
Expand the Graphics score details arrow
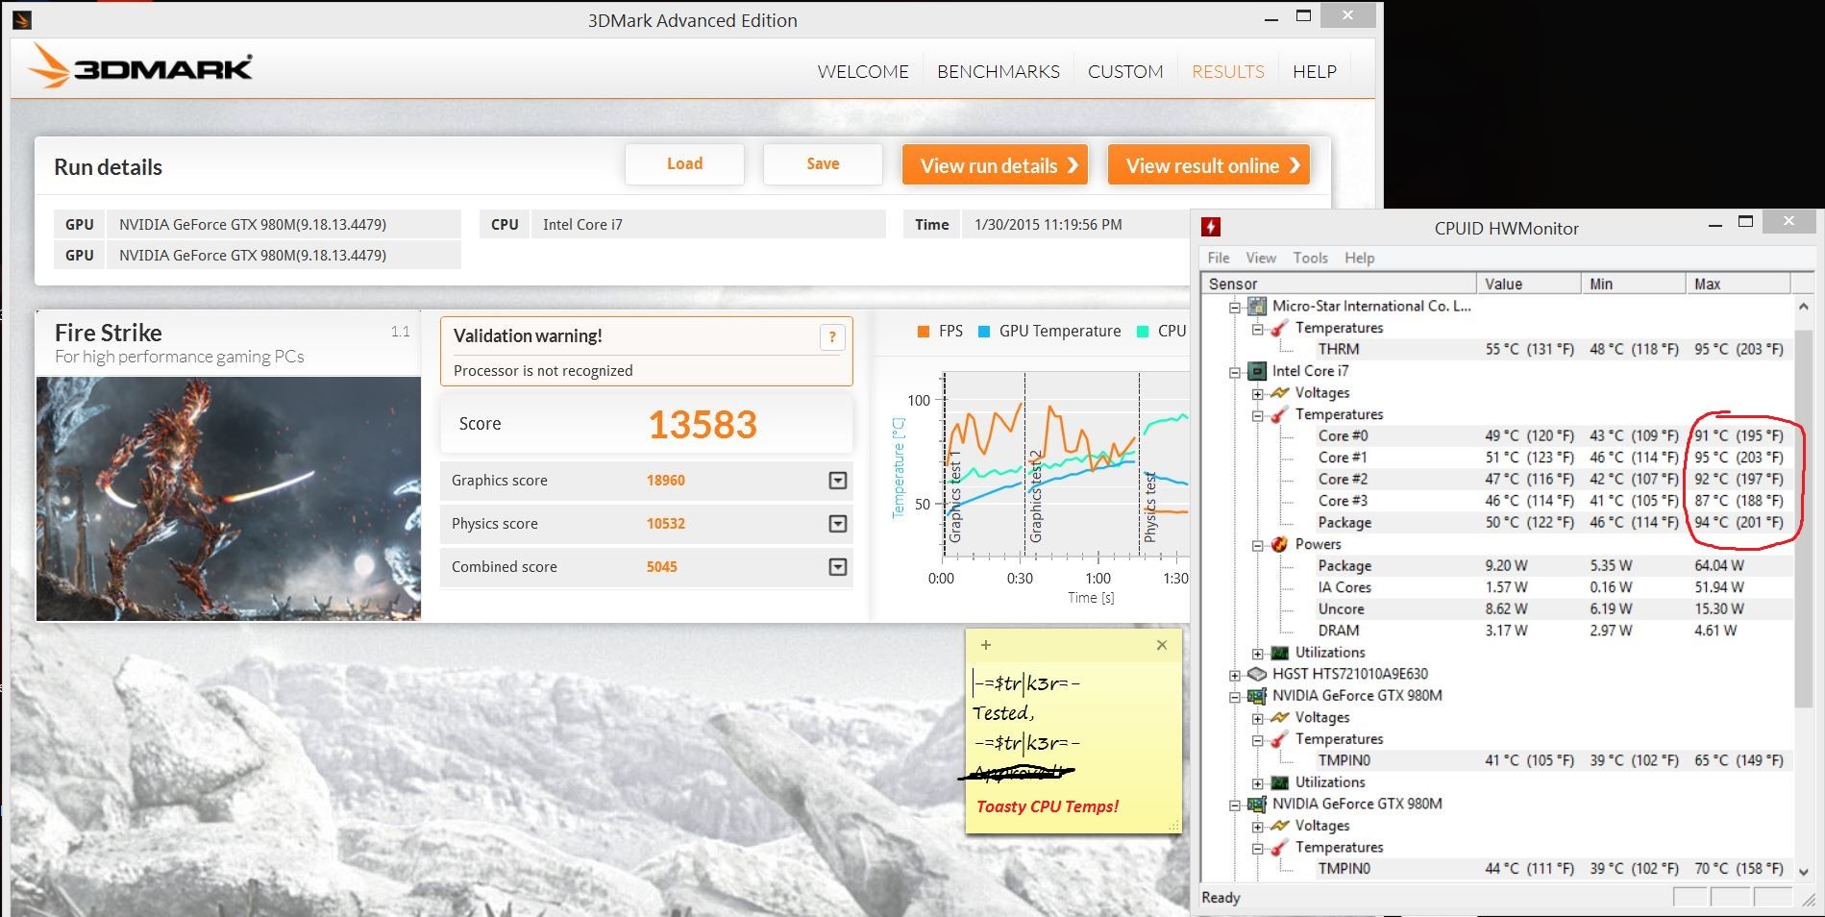point(838,481)
